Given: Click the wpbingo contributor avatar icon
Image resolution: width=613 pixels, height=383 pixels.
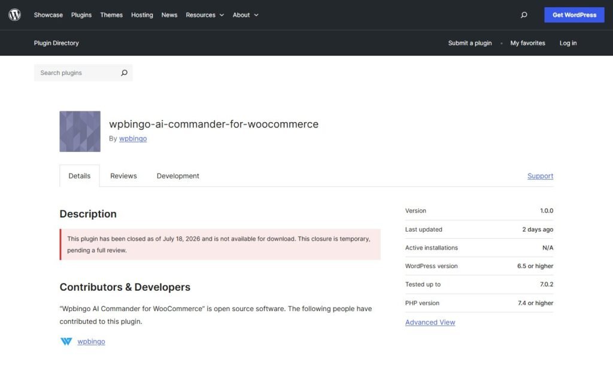Looking at the screenshot, I should (x=66, y=342).
